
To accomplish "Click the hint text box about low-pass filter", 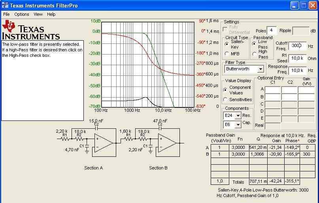I will click(x=43, y=81).
